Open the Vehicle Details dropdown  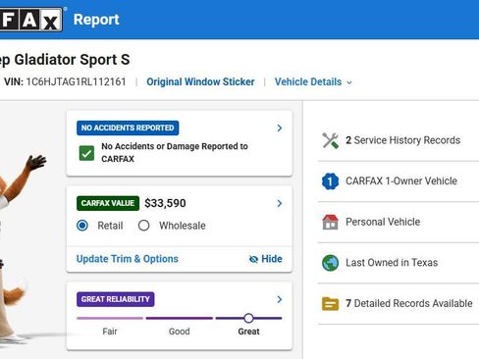313,81
